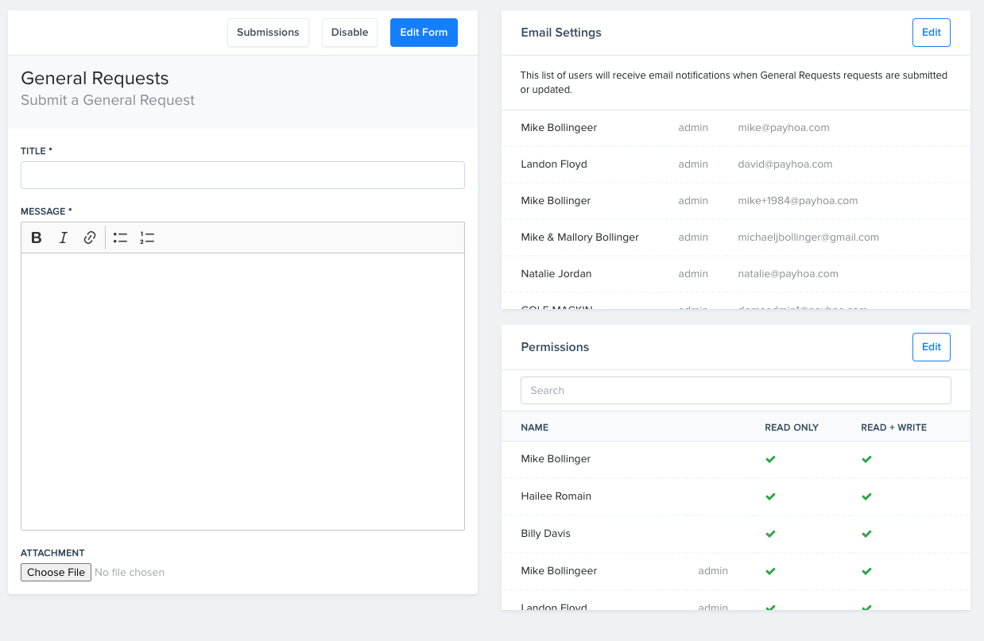Click Read Only checkmark for Hailee Romain
The image size is (984, 641).
click(770, 496)
